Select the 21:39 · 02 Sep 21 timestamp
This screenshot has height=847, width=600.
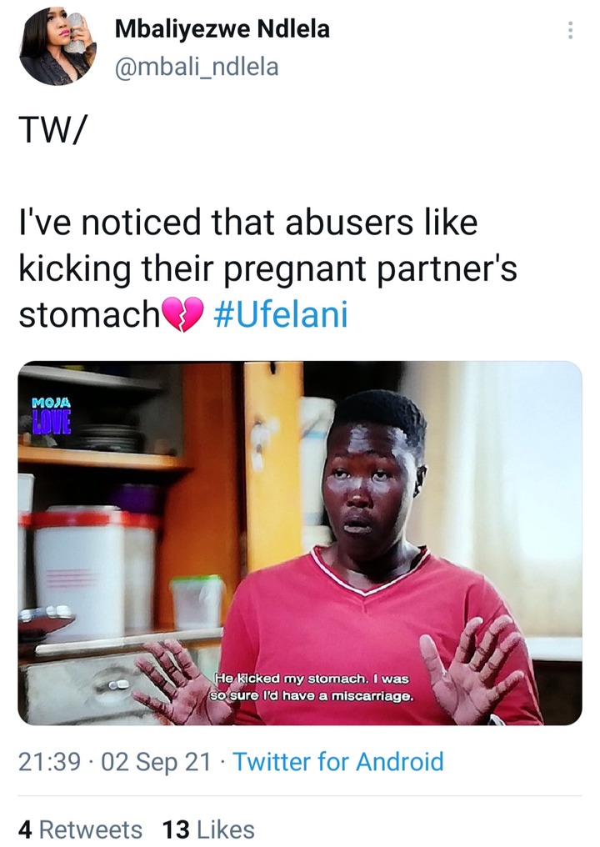click(x=114, y=762)
